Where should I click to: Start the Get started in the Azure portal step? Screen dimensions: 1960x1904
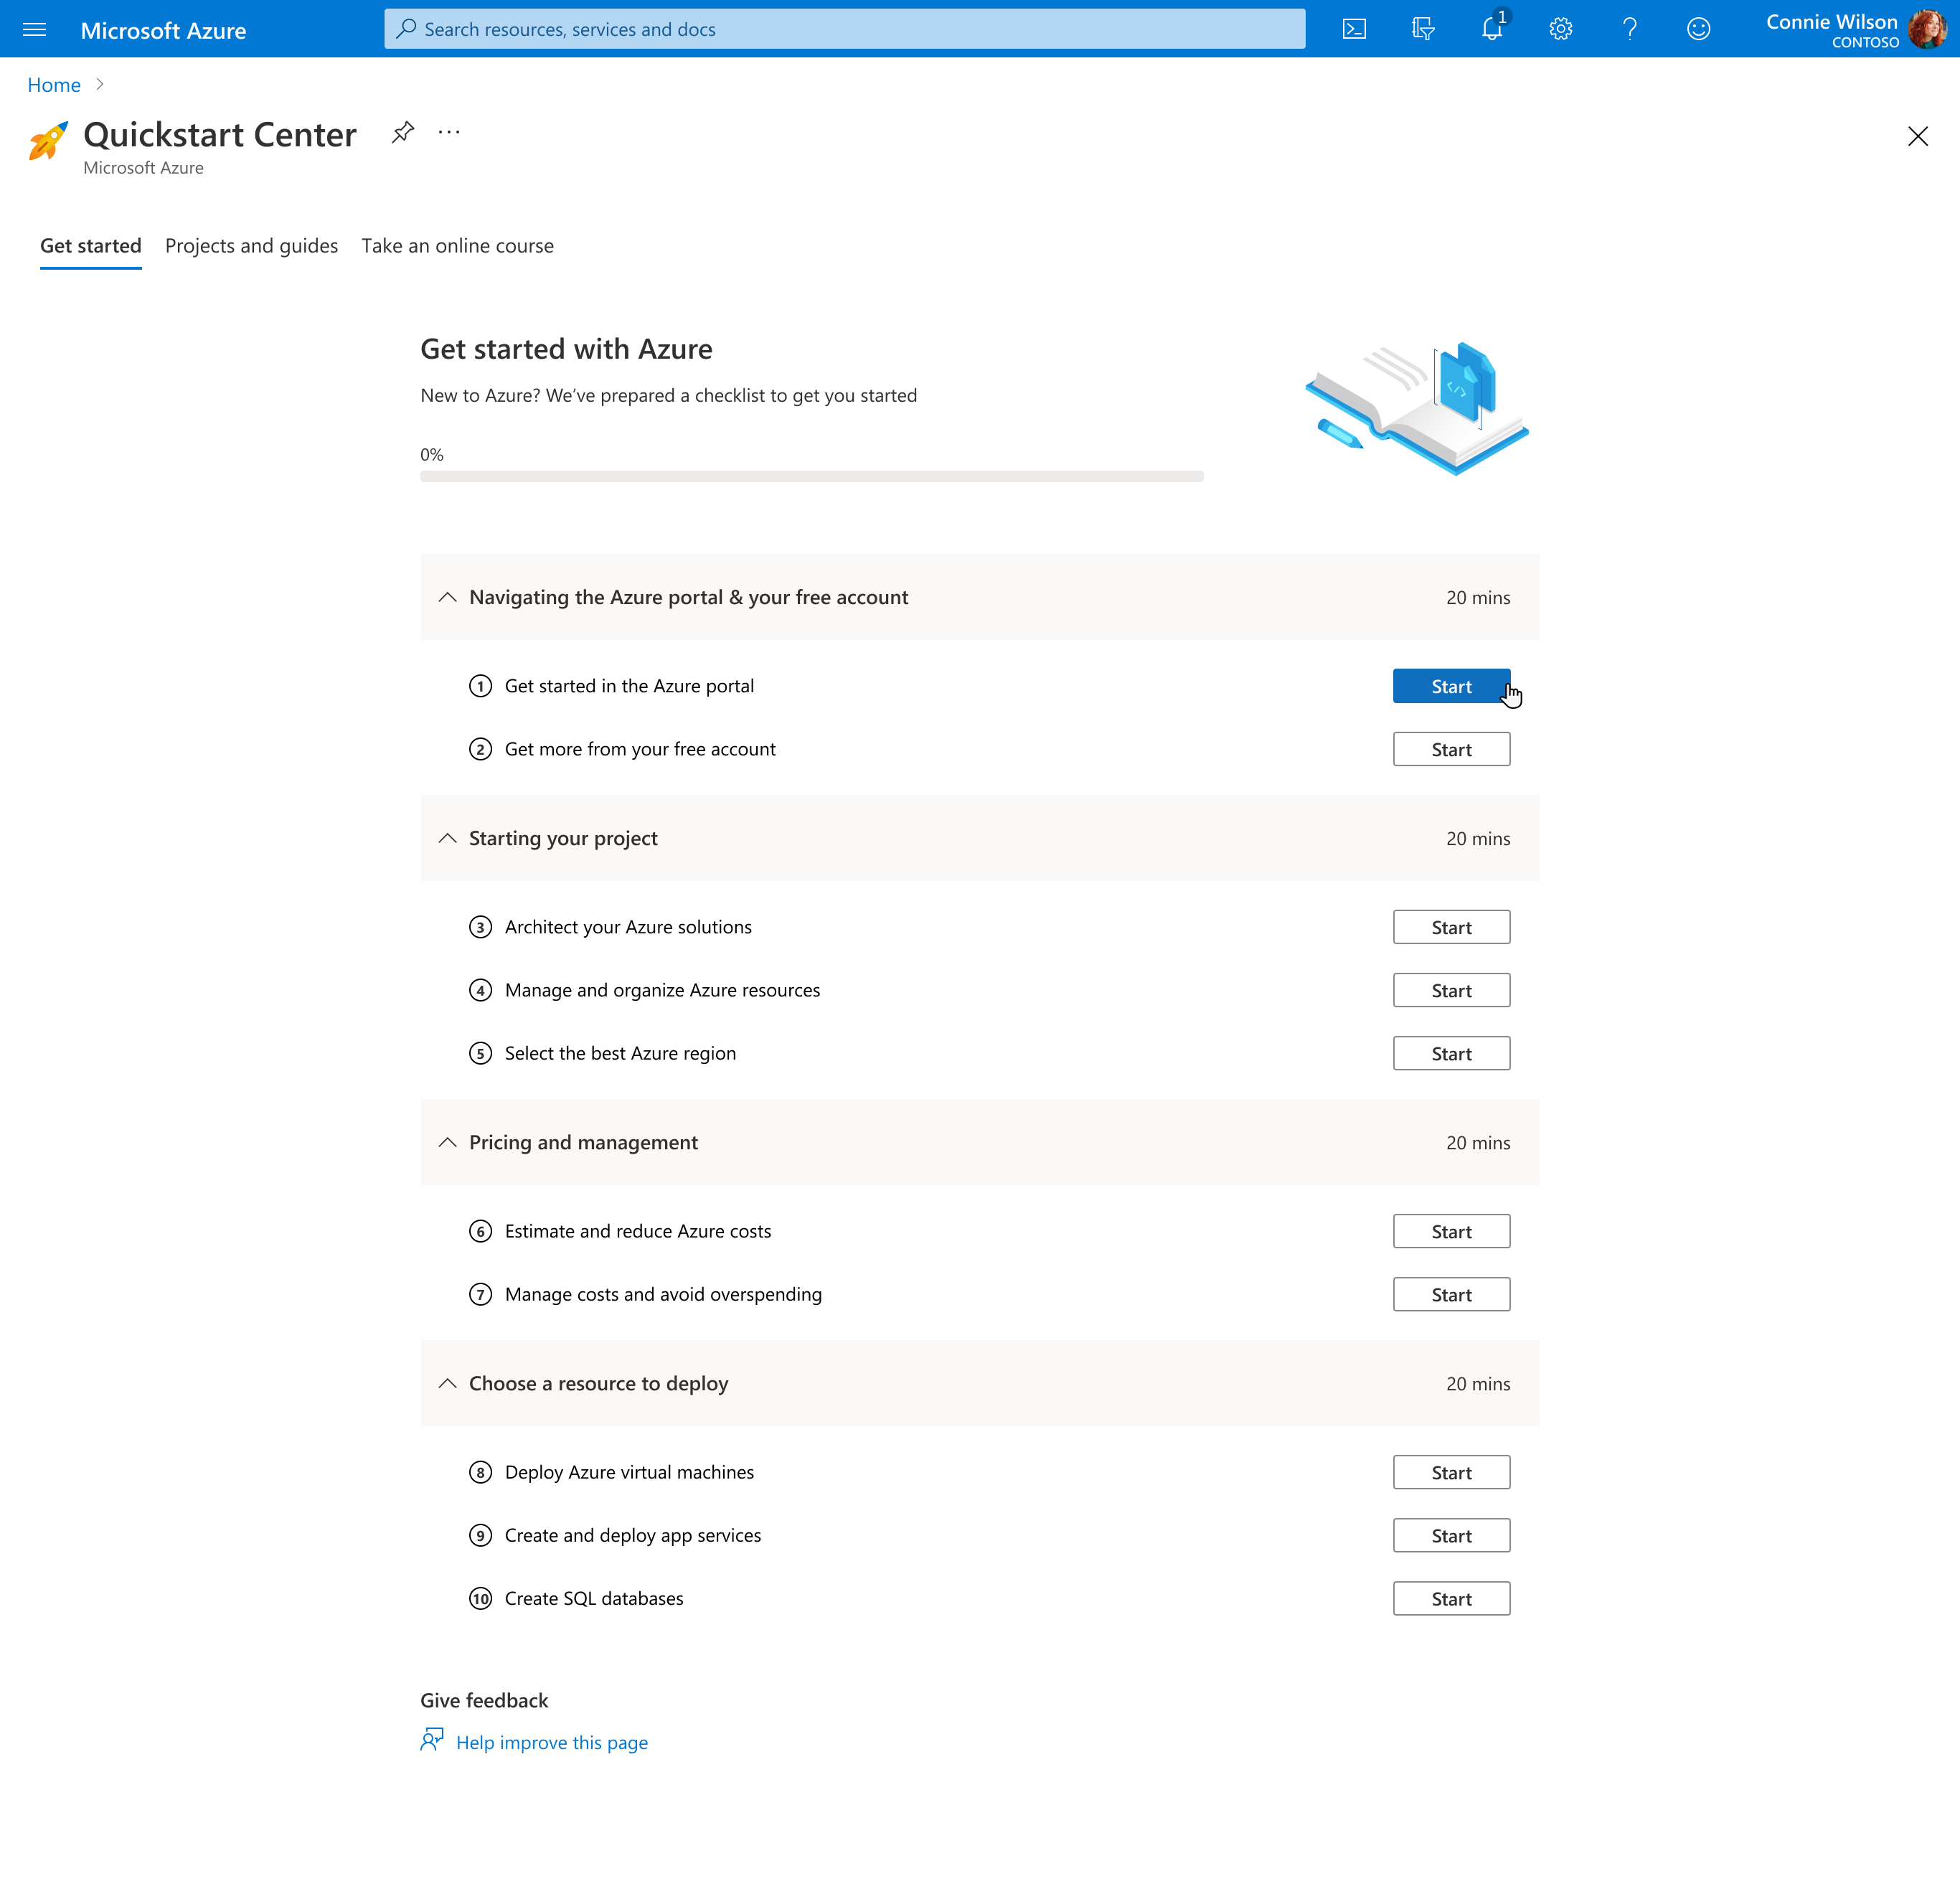[x=1451, y=686]
